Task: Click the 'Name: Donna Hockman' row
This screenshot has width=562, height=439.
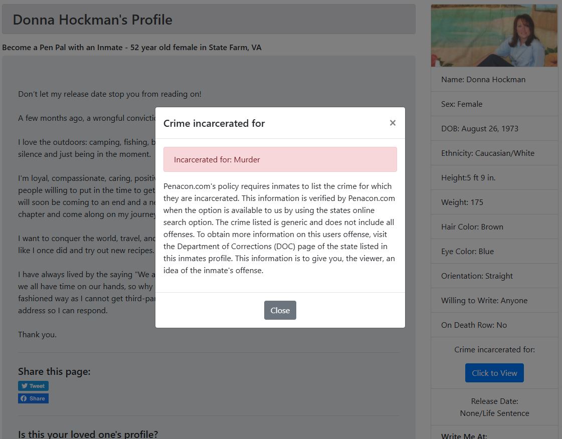Action: coord(494,80)
